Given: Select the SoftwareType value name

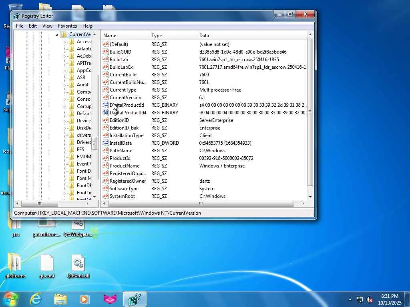Looking at the screenshot, I should 124,189.
